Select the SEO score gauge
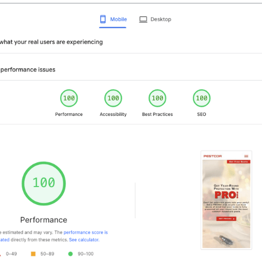The image size is (262, 262). click(202, 98)
